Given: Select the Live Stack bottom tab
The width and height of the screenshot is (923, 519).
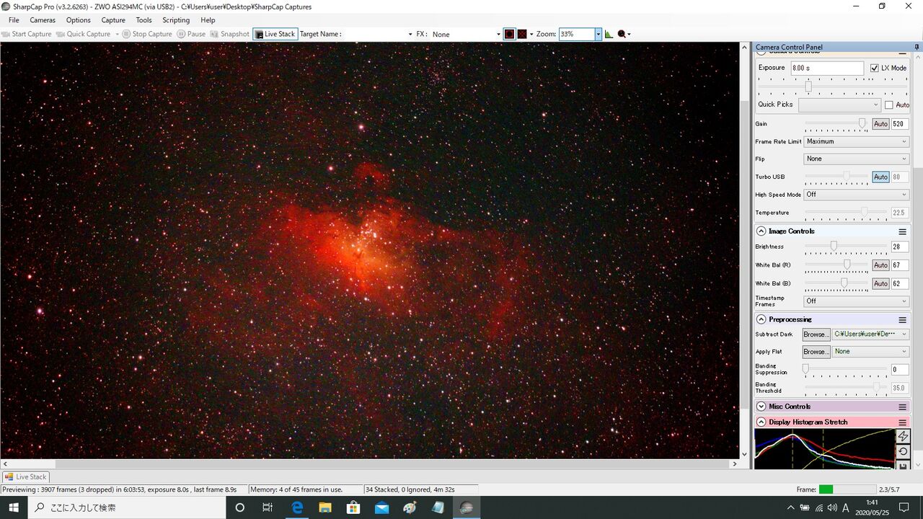Looking at the screenshot, I should [x=25, y=476].
